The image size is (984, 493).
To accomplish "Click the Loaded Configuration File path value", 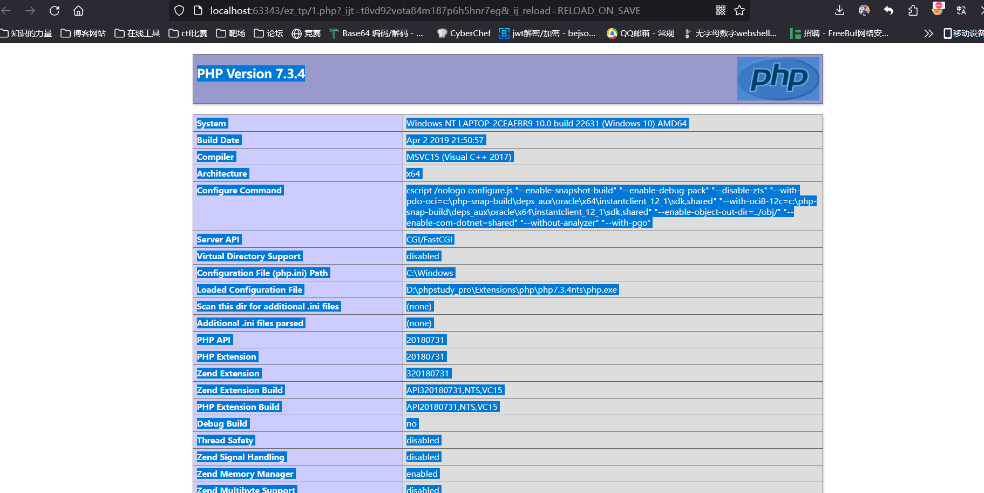I will click(x=512, y=290).
